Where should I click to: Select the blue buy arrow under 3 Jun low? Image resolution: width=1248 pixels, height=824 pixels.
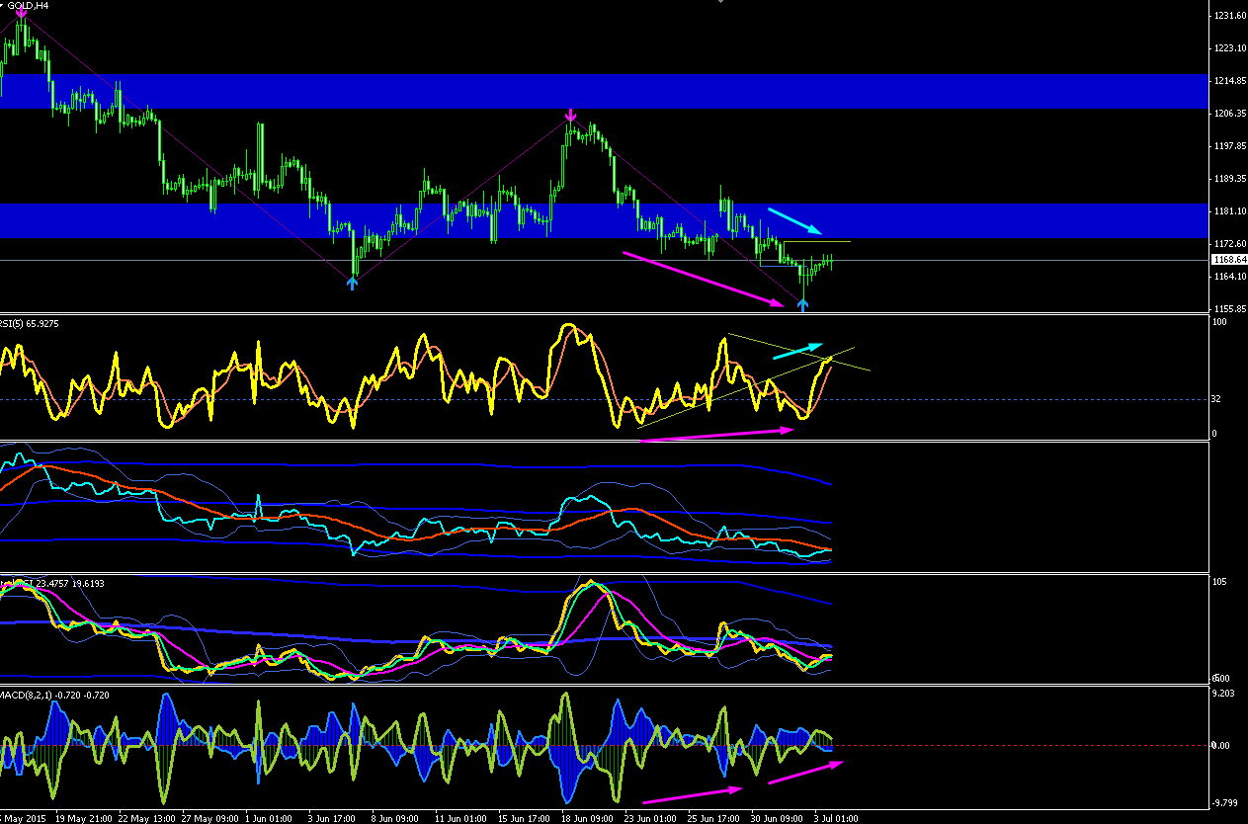click(353, 283)
